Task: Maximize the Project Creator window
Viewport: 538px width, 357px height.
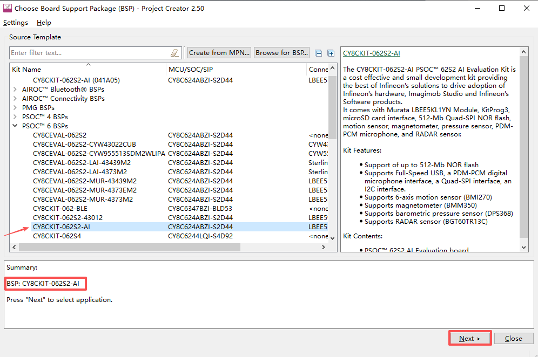Action: (502, 8)
